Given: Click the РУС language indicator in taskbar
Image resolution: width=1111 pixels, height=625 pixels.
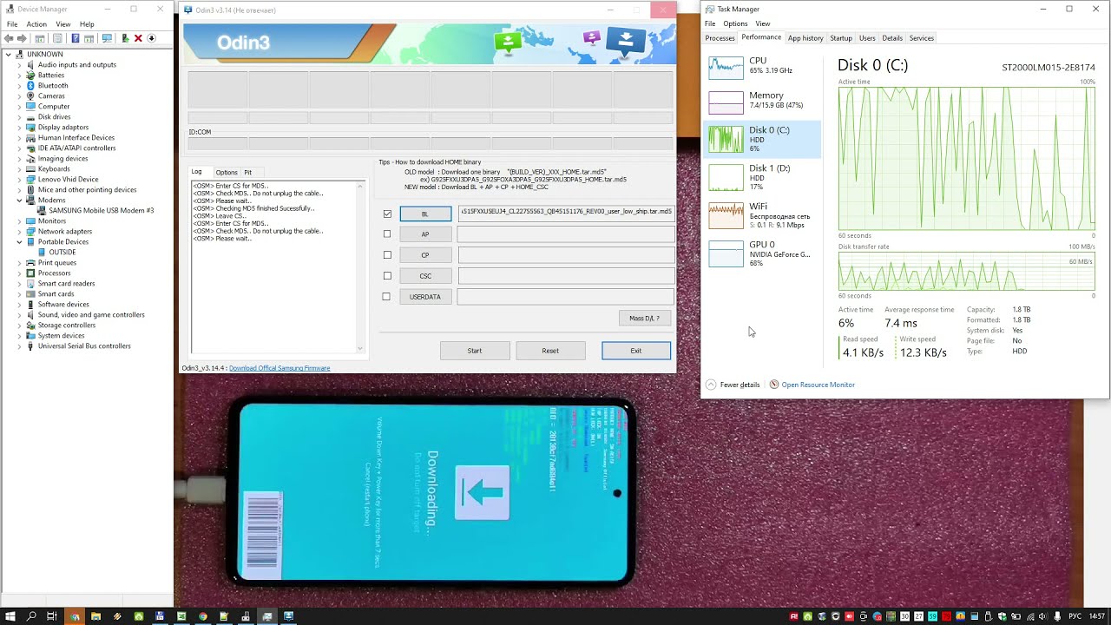Looking at the screenshot, I should coord(1075,616).
